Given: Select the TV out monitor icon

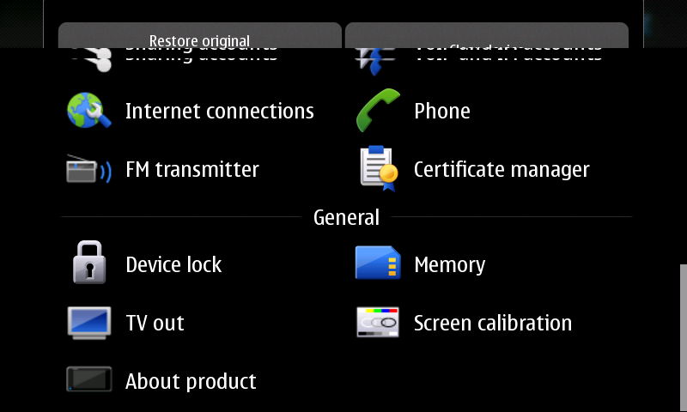Looking at the screenshot, I should click(89, 323).
